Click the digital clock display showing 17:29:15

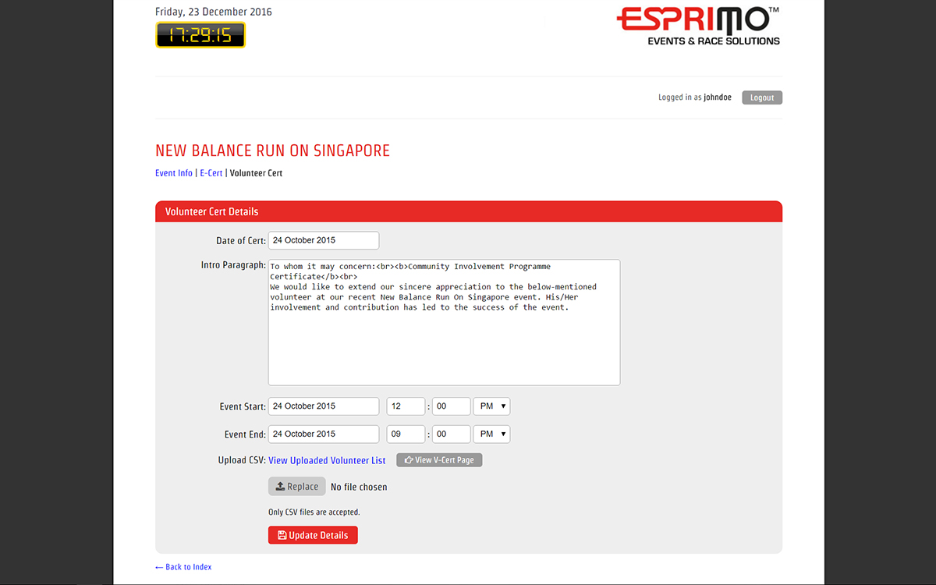click(200, 35)
